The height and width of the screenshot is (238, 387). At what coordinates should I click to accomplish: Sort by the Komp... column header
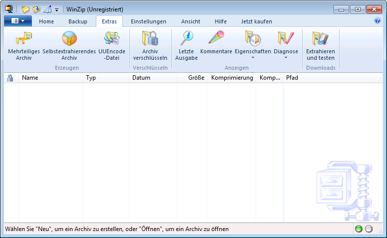(270, 78)
